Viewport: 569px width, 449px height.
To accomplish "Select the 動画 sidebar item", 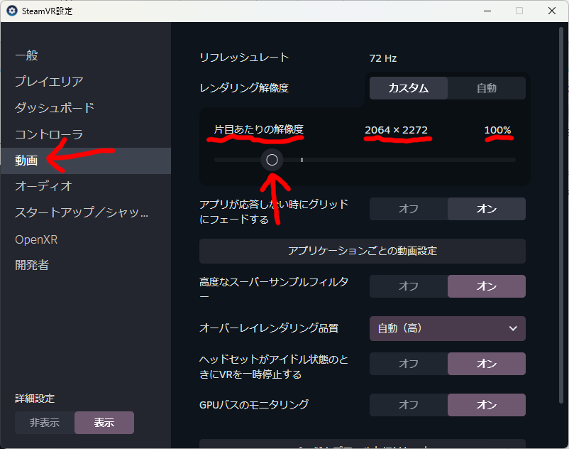I will click(x=86, y=161).
